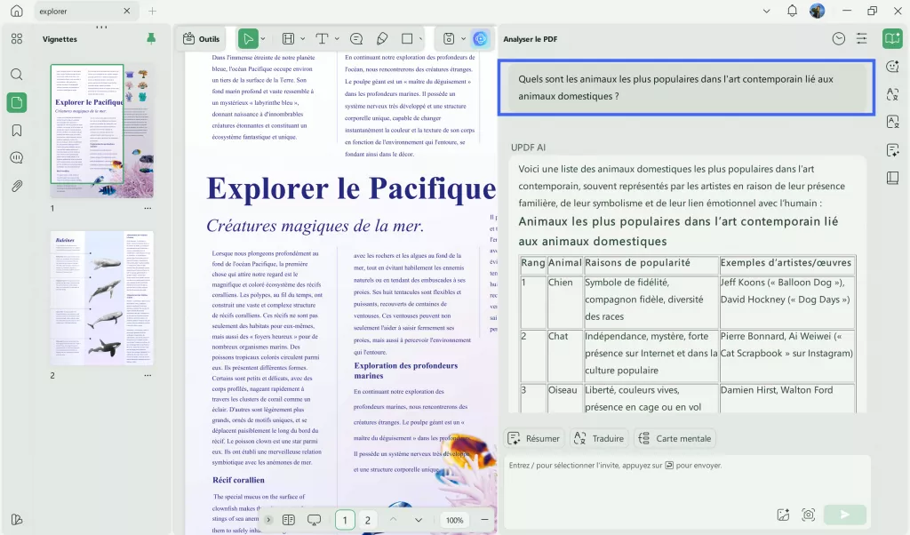Viewport: 910px width, 535px height.
Task: Select the green selection arrow tool
Action: click(x=247, y=38)
